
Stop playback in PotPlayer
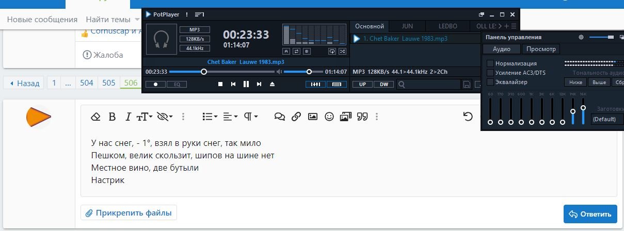(x=220, y=84)
